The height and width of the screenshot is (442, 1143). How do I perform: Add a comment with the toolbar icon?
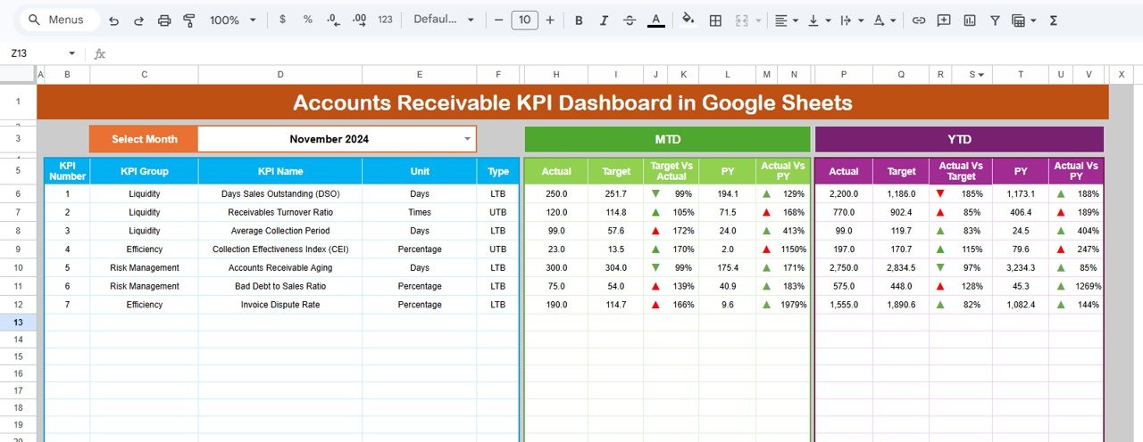pyautogui.click(x=944, y=20)
